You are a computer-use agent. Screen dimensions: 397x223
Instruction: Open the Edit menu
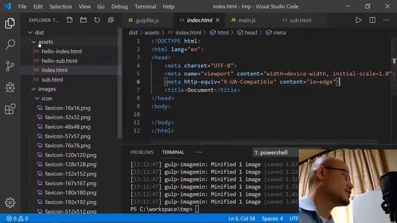(38, 7)
